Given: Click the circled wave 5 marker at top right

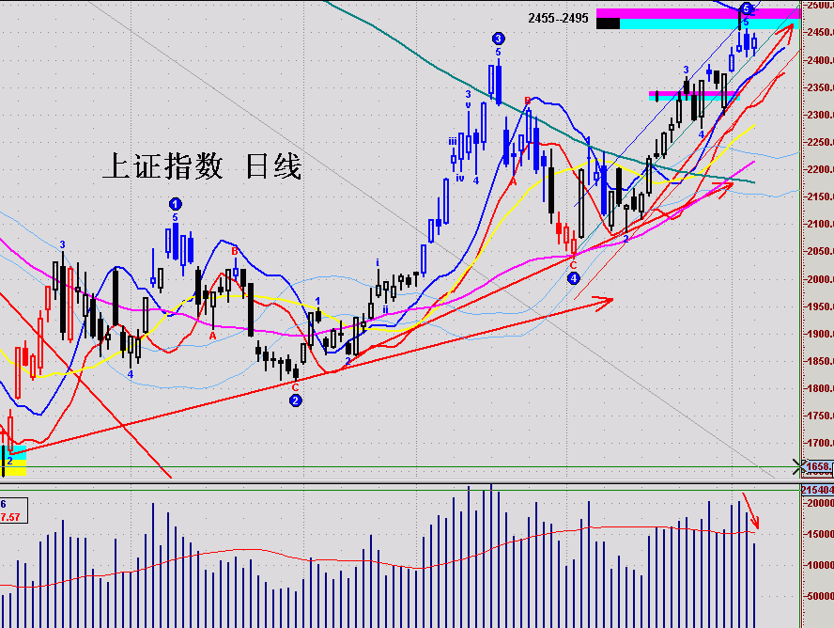Looking at the screenshot, I should pyautogui.click(x=746, y=9).
